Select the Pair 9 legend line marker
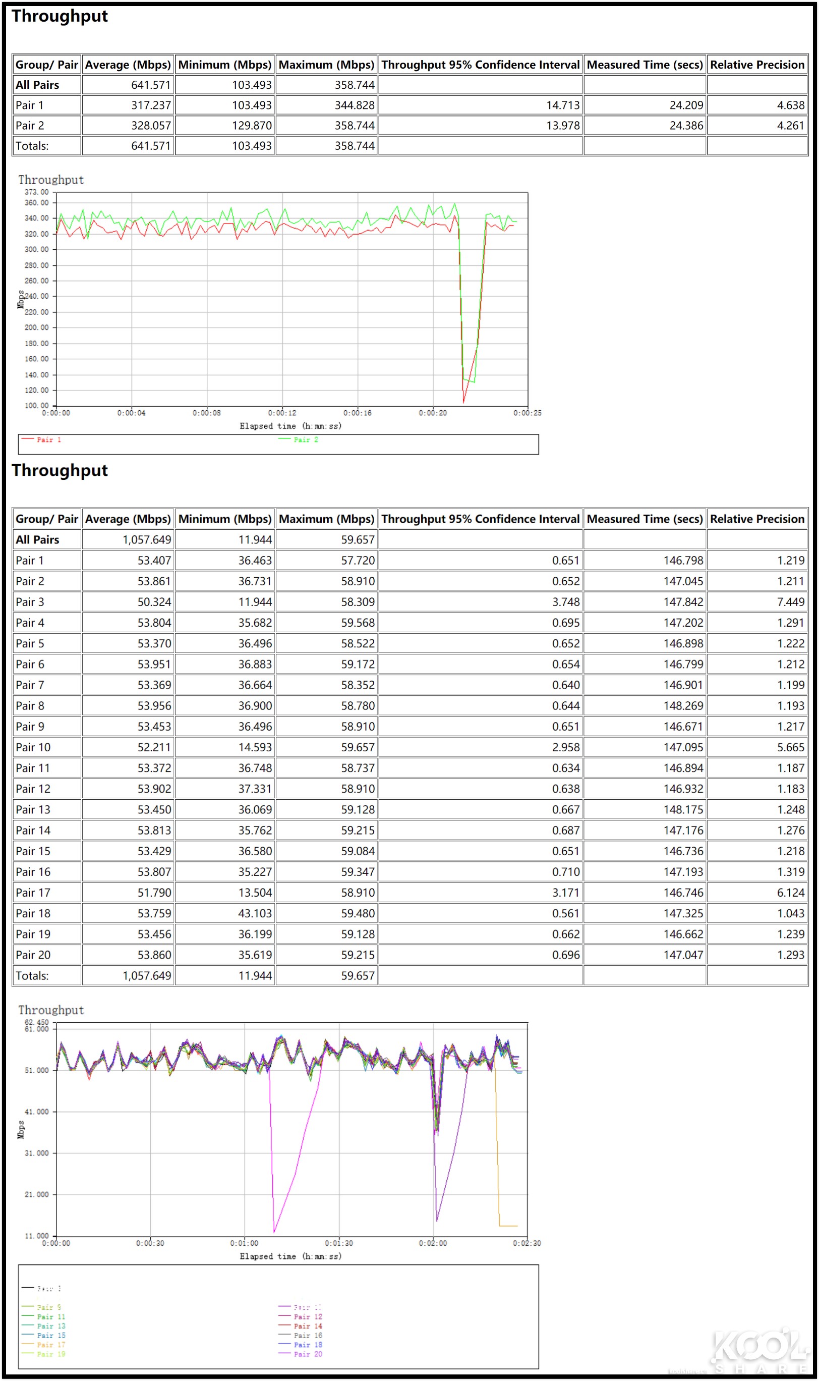Image resolution: width=819 pixels, height=1381 pixels. (x=27, y=1305)
